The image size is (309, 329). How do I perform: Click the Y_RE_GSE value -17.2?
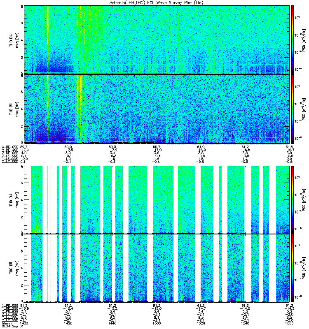[112, 150]
